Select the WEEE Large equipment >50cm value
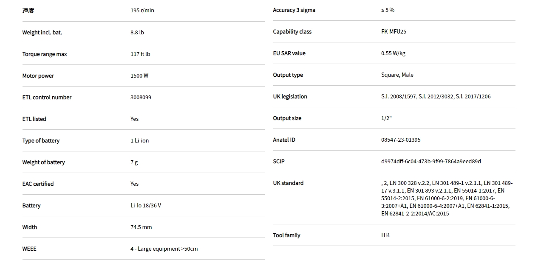 [x=164, y=249]
